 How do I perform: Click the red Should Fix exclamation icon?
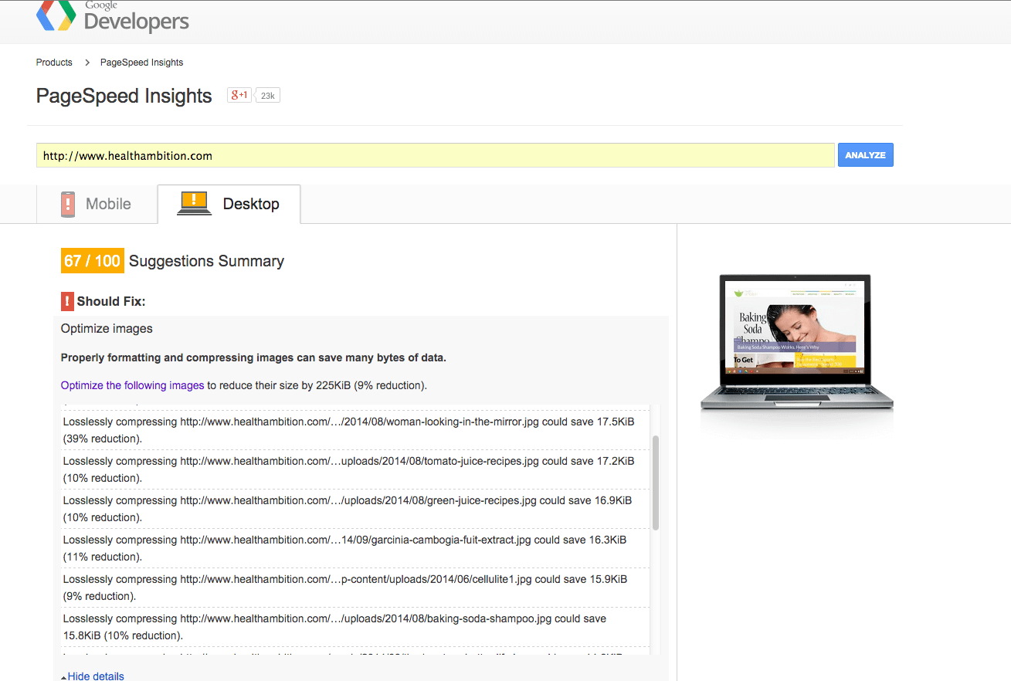click(67, 301)
